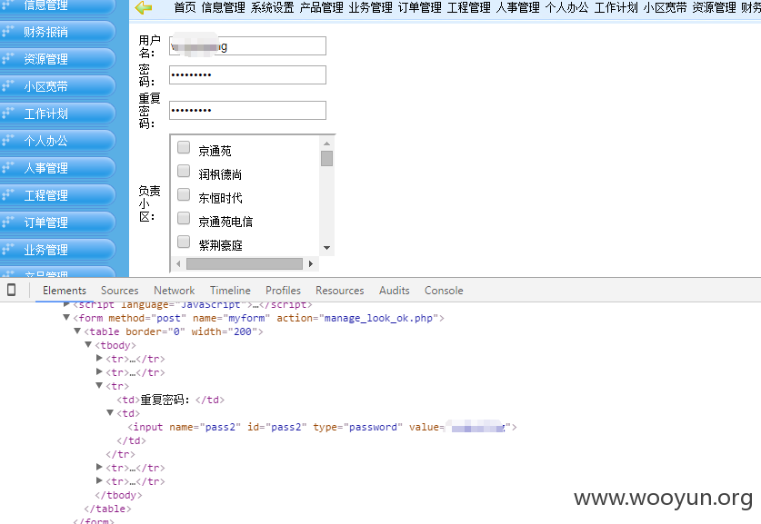
Task: Select the closing </tbody> line
Action: [118, 495]
